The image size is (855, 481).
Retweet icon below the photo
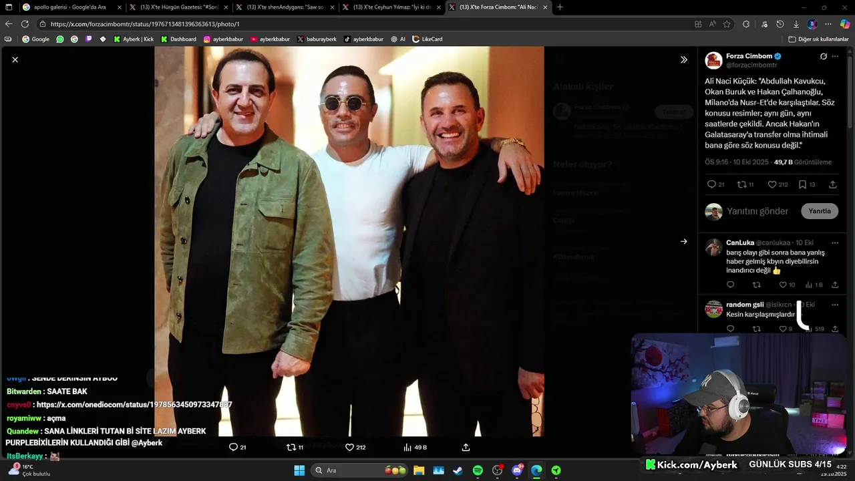point(291,447)
